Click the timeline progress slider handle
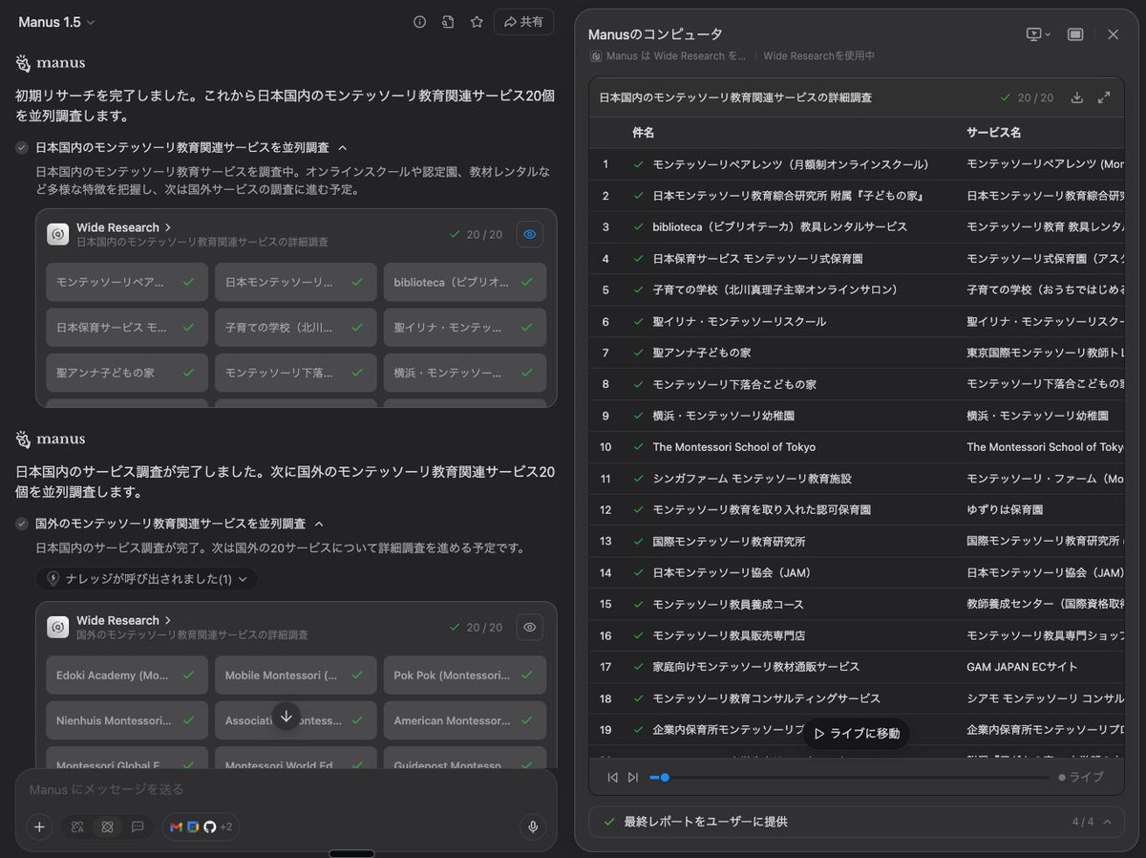 click(x=665, y=777)
